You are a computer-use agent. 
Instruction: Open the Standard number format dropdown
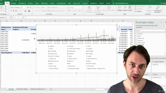[x=82, y=7]
